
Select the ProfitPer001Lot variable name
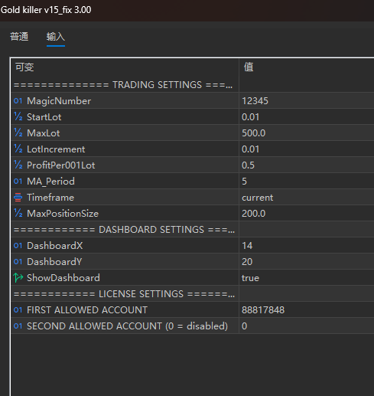(61, 165)
